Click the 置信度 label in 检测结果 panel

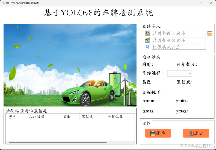tap(185, 82)
